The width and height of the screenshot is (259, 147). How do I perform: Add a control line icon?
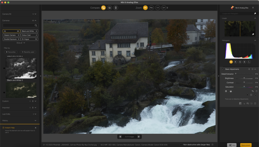[231, 91]
